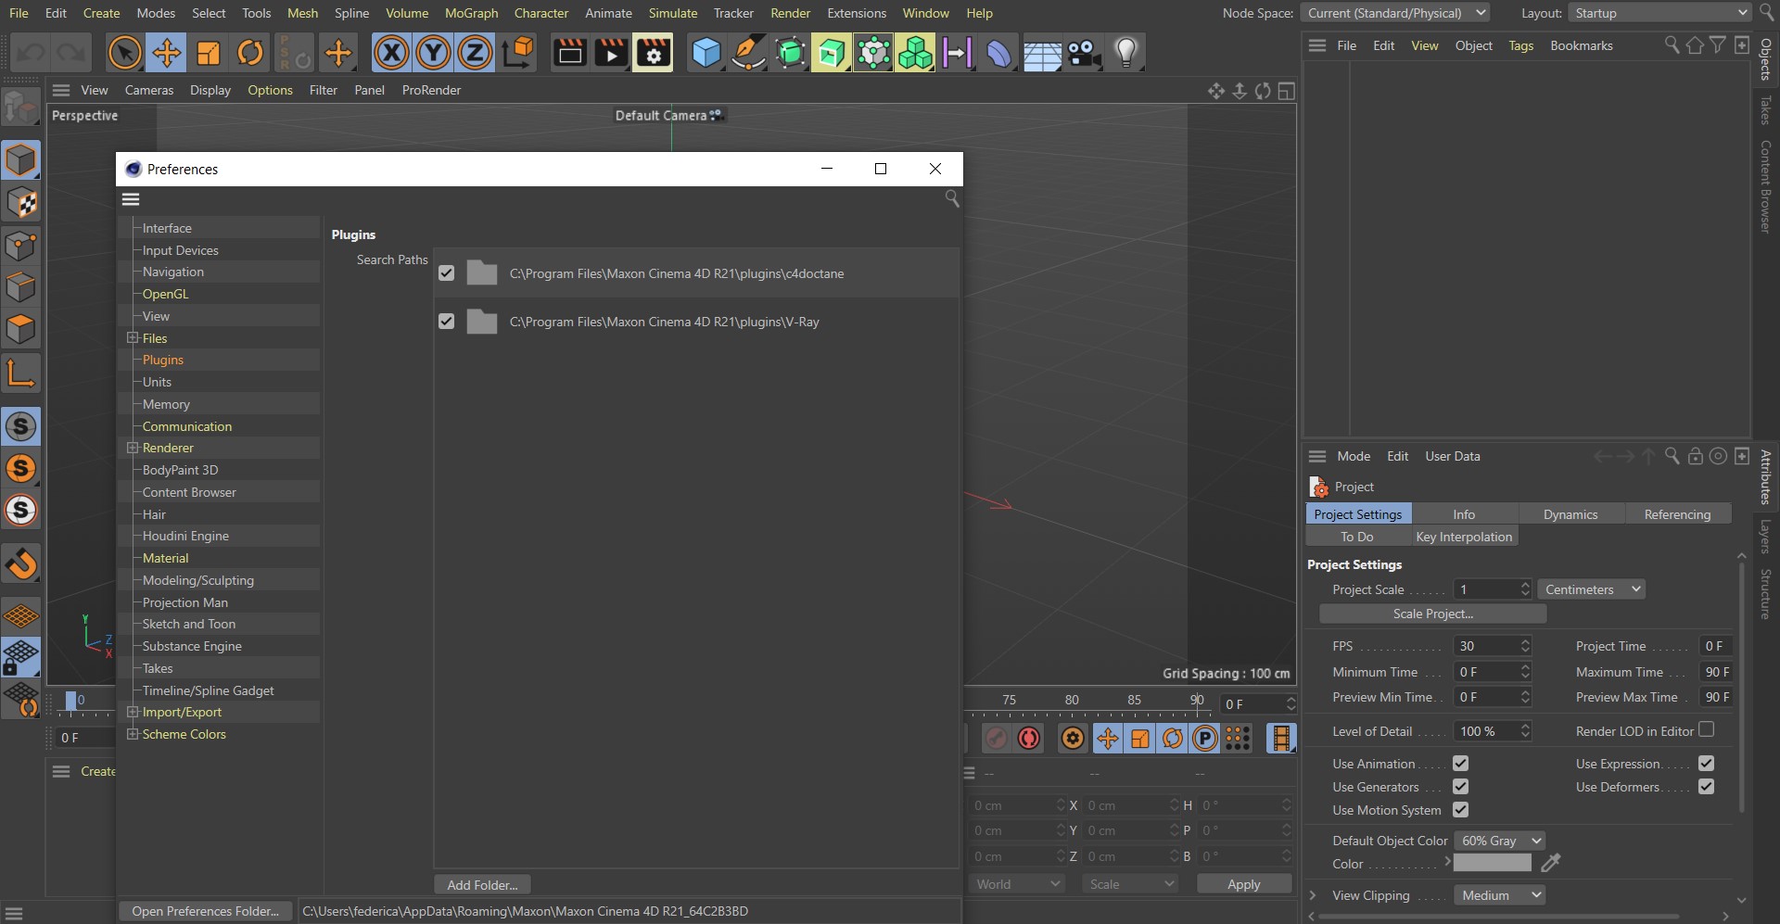Open View Clipping Medium dropdown
This screenshot has width=1780, height=924.
click(1500, 895)
